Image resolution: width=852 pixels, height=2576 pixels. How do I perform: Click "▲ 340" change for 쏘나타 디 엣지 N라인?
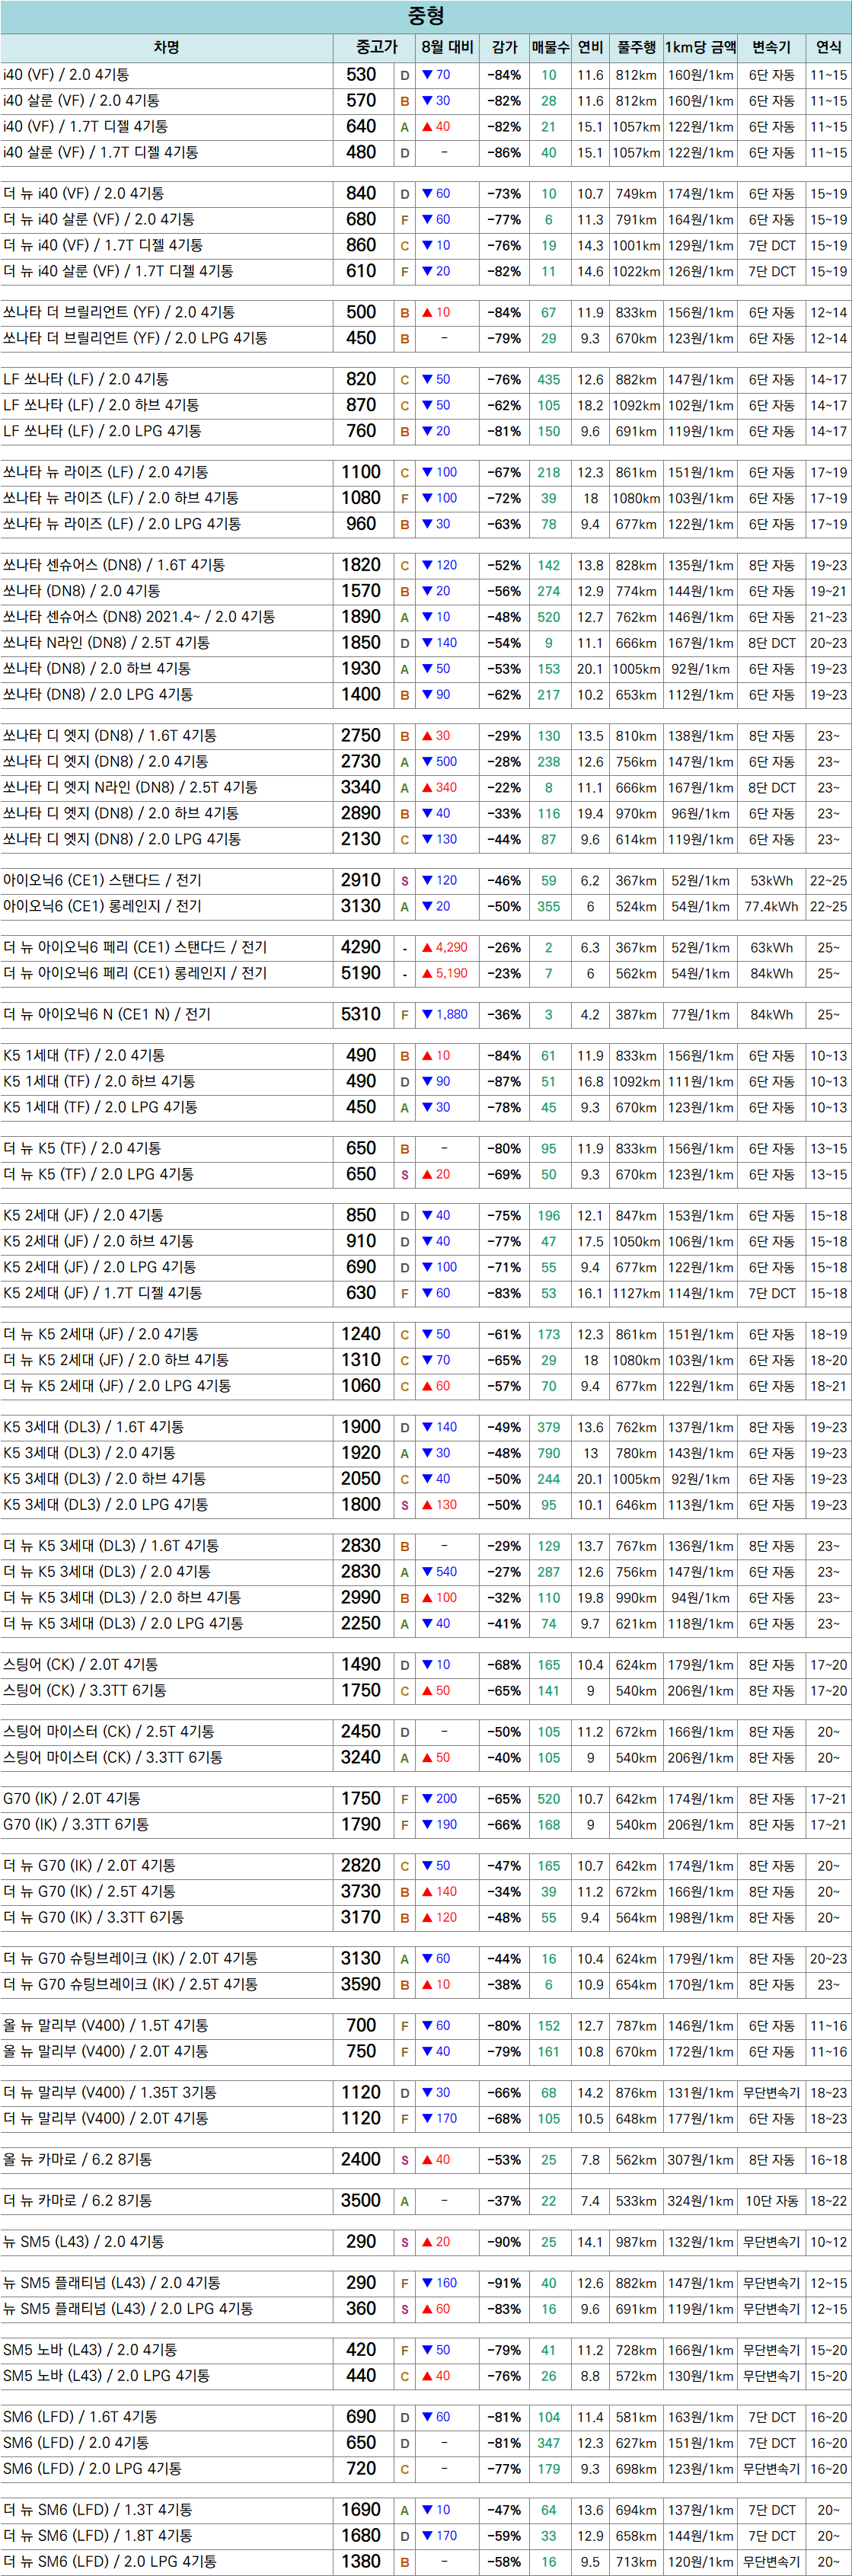[x=439, y=788]
